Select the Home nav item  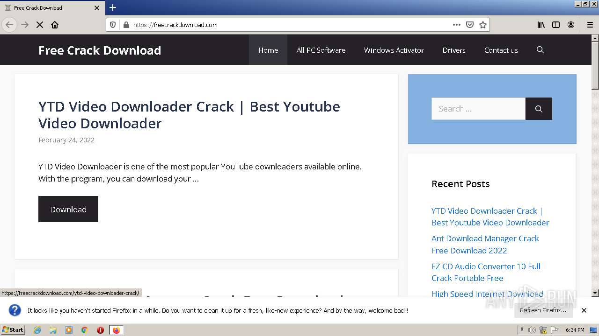[268, 50]
